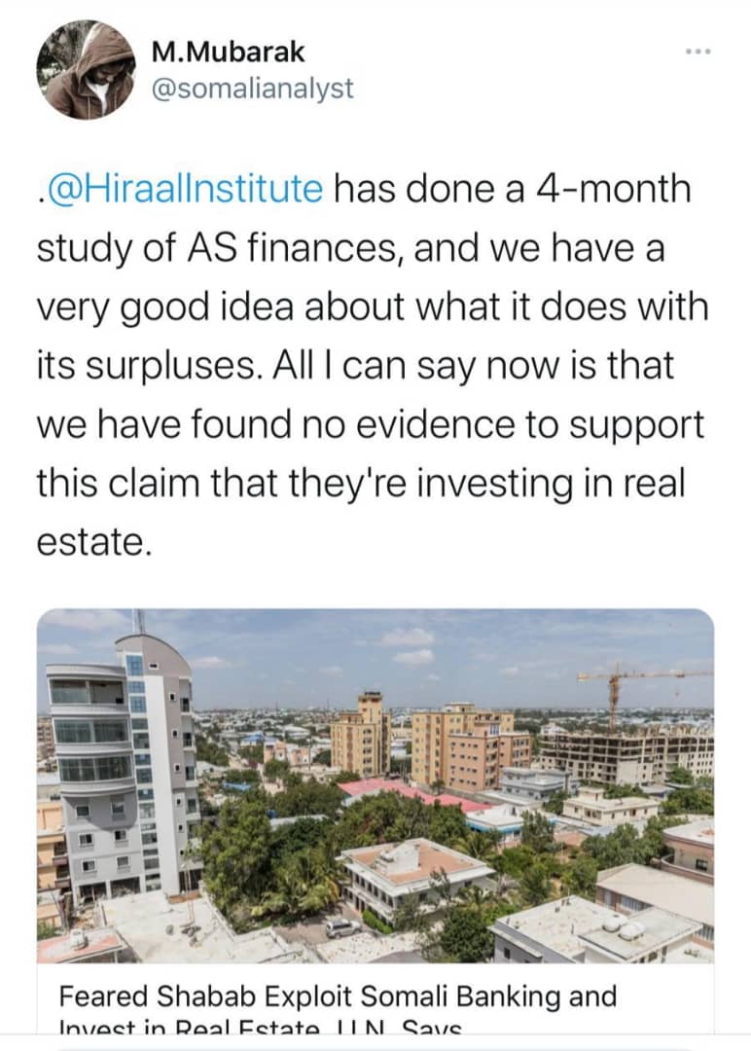Viewport: 751px width, 1051px height.
Task: Click the white car parked in the photo
Action: coord(342,928)
